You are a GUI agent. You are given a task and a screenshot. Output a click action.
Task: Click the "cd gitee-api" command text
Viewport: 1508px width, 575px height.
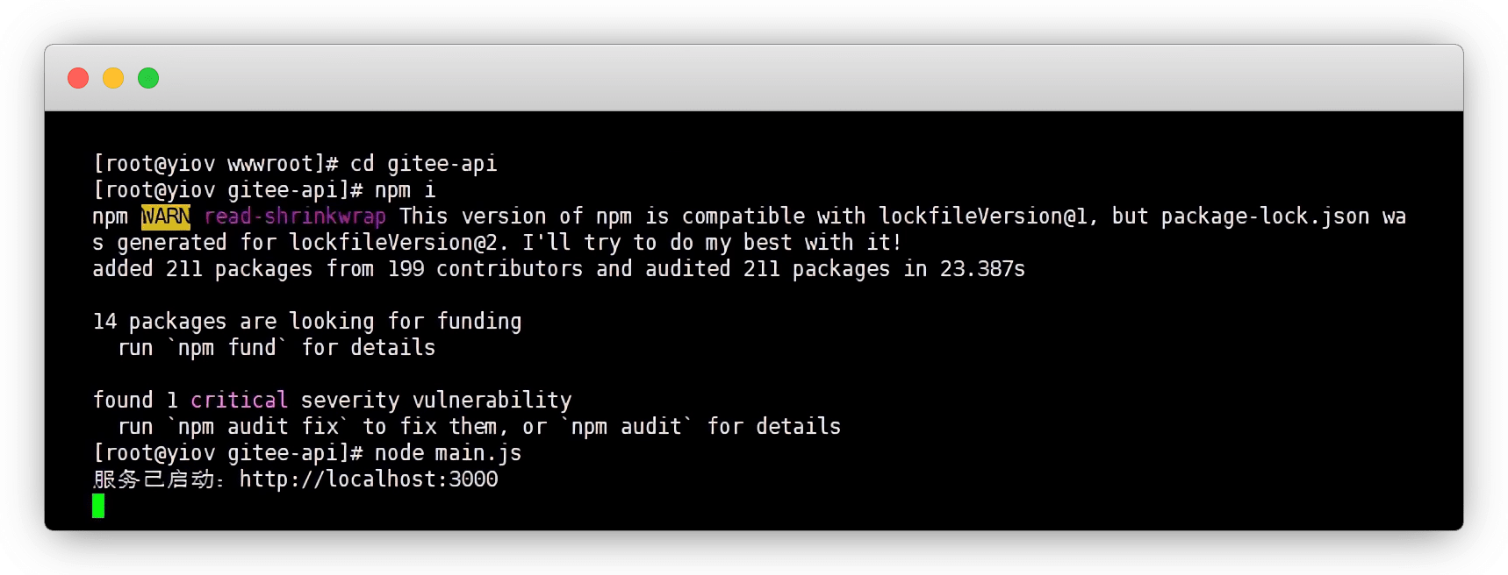(x=424, y=164)
